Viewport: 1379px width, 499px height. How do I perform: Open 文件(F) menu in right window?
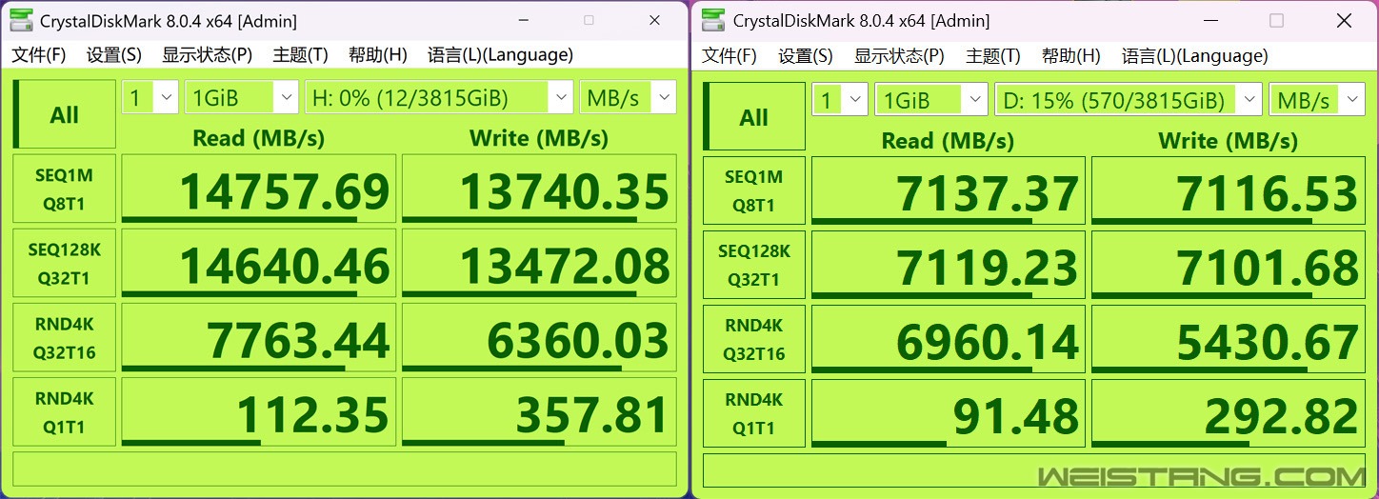tap(729, 56)
